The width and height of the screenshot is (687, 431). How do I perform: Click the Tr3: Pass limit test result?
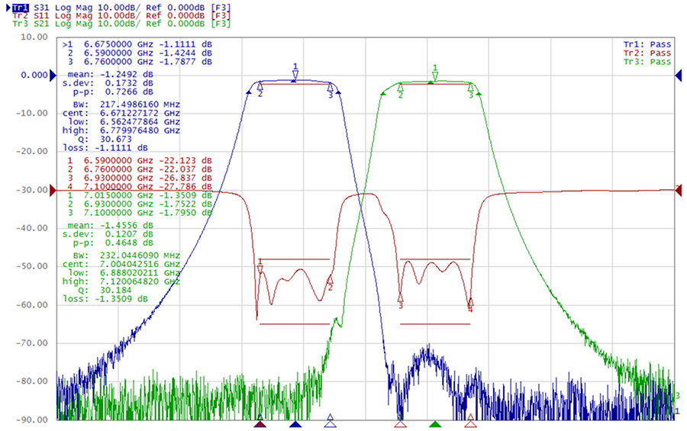pos(647,62)
